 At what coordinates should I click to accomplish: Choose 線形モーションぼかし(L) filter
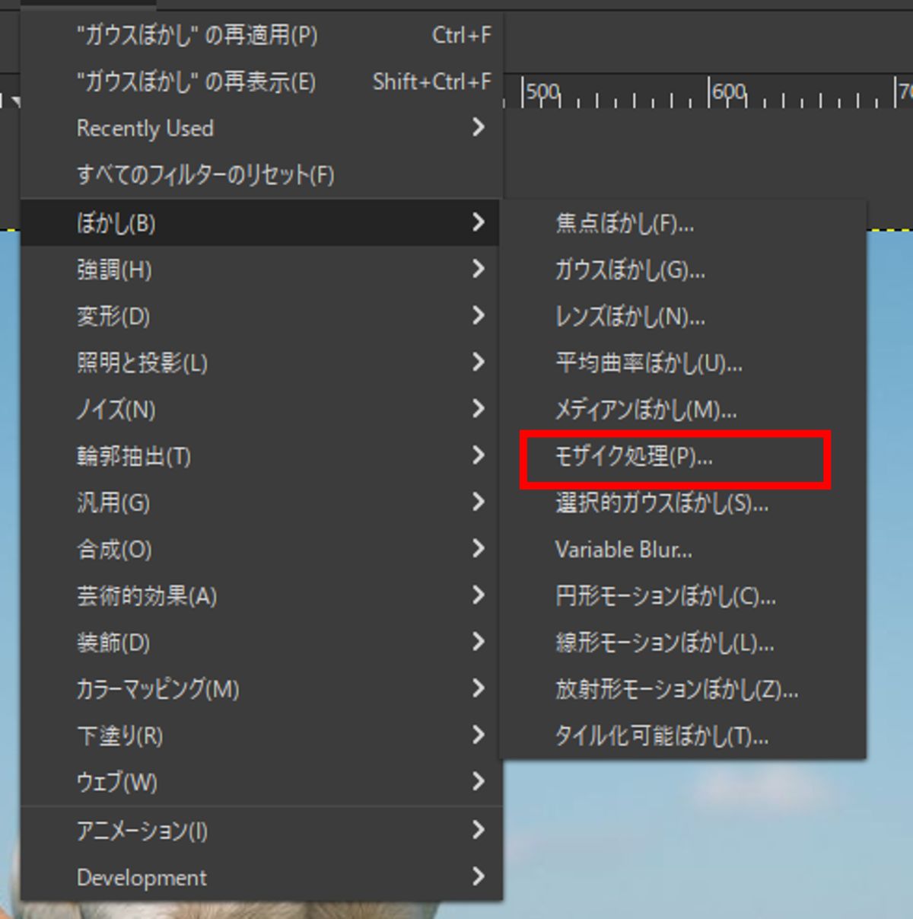pyautogui.click(x=664, y=643)
